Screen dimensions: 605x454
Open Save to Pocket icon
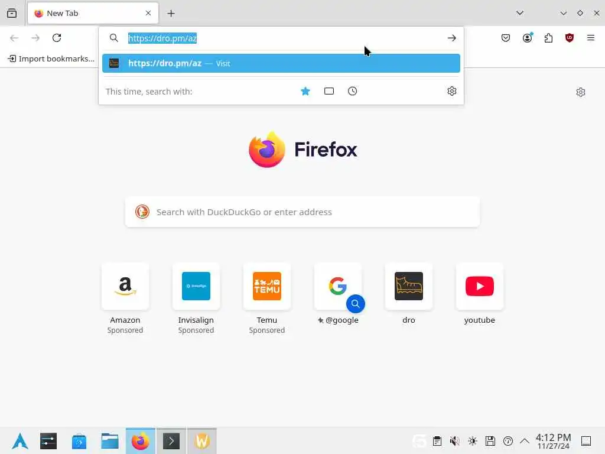pos(506,38)
